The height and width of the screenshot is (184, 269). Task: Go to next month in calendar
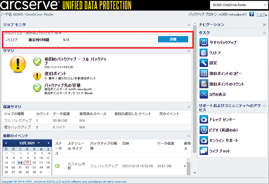[x=48, y=143]
